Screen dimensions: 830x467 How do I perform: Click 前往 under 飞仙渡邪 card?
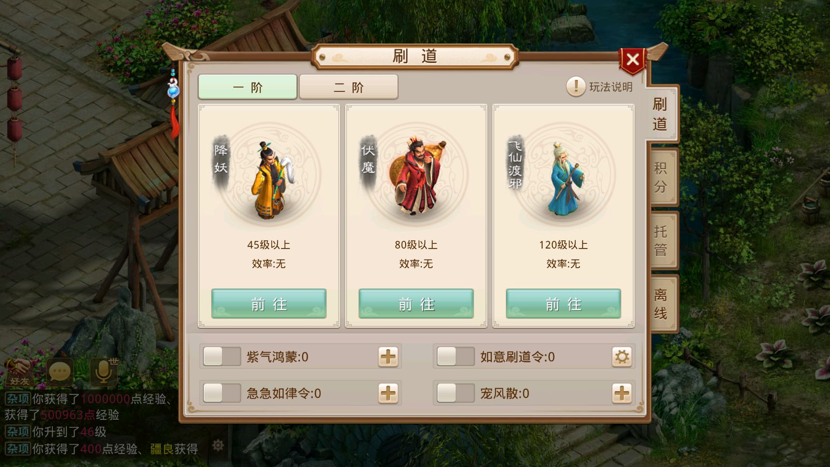click(x=563, y=304)
